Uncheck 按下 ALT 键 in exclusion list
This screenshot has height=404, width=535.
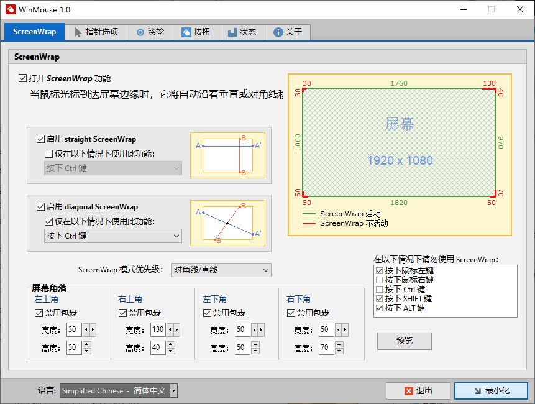[379, 308]
